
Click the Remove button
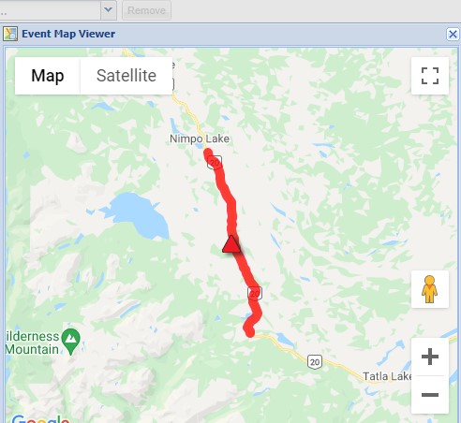pyautogui.click(x=146, y=10)
